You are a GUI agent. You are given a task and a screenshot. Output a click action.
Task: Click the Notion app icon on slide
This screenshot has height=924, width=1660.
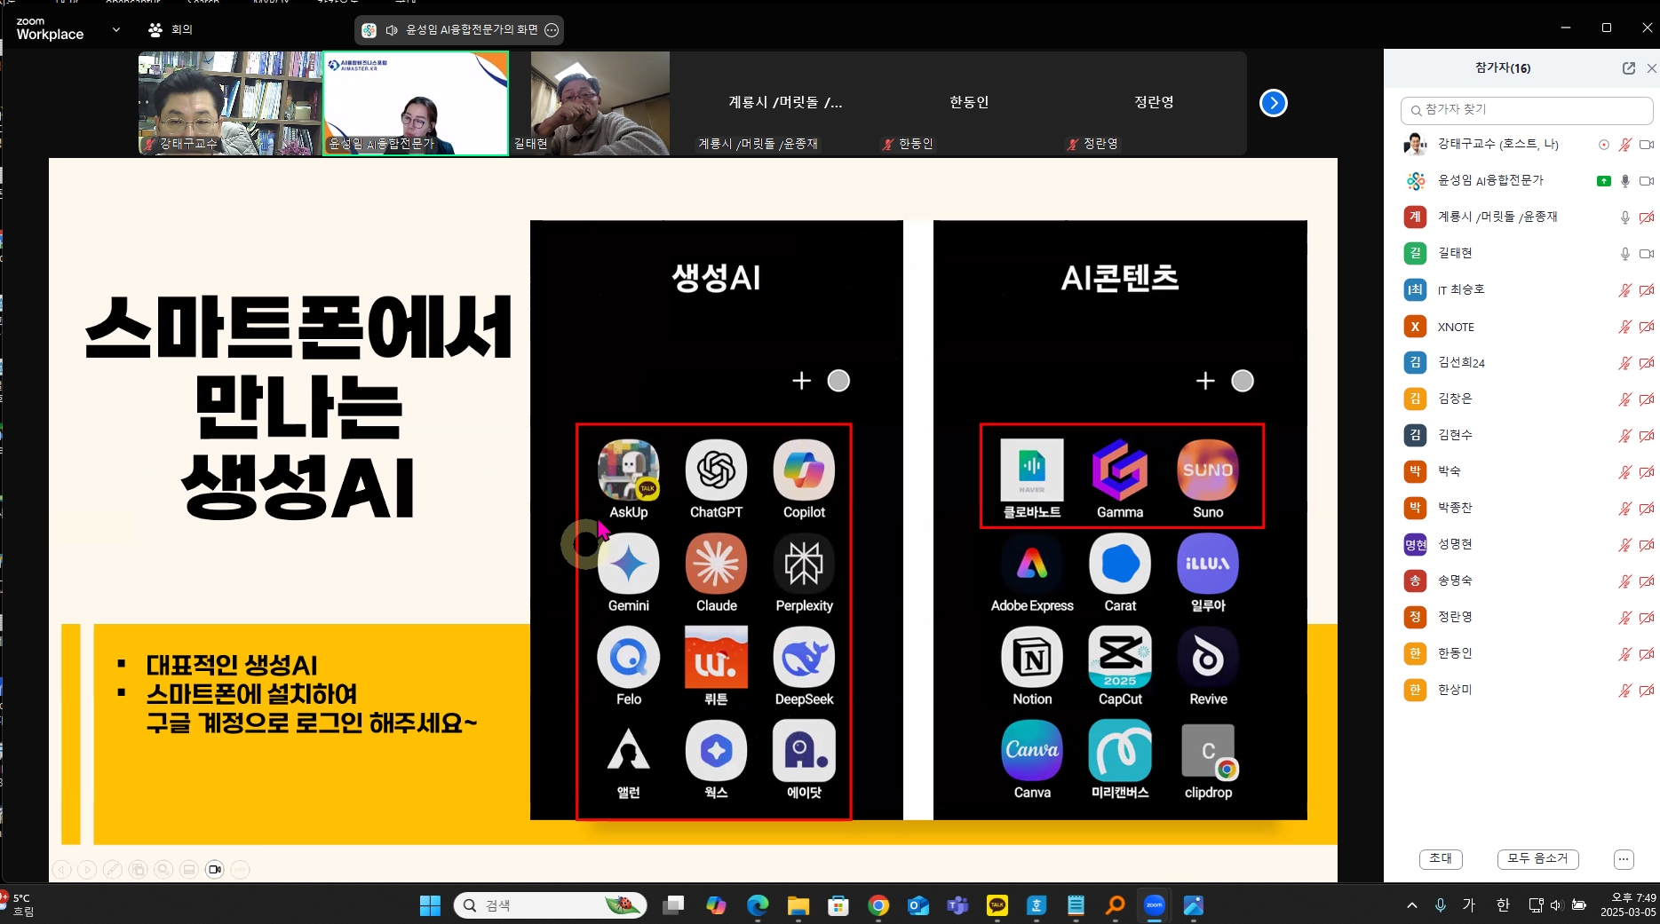pyautogui.click(x=1032, y=658)
